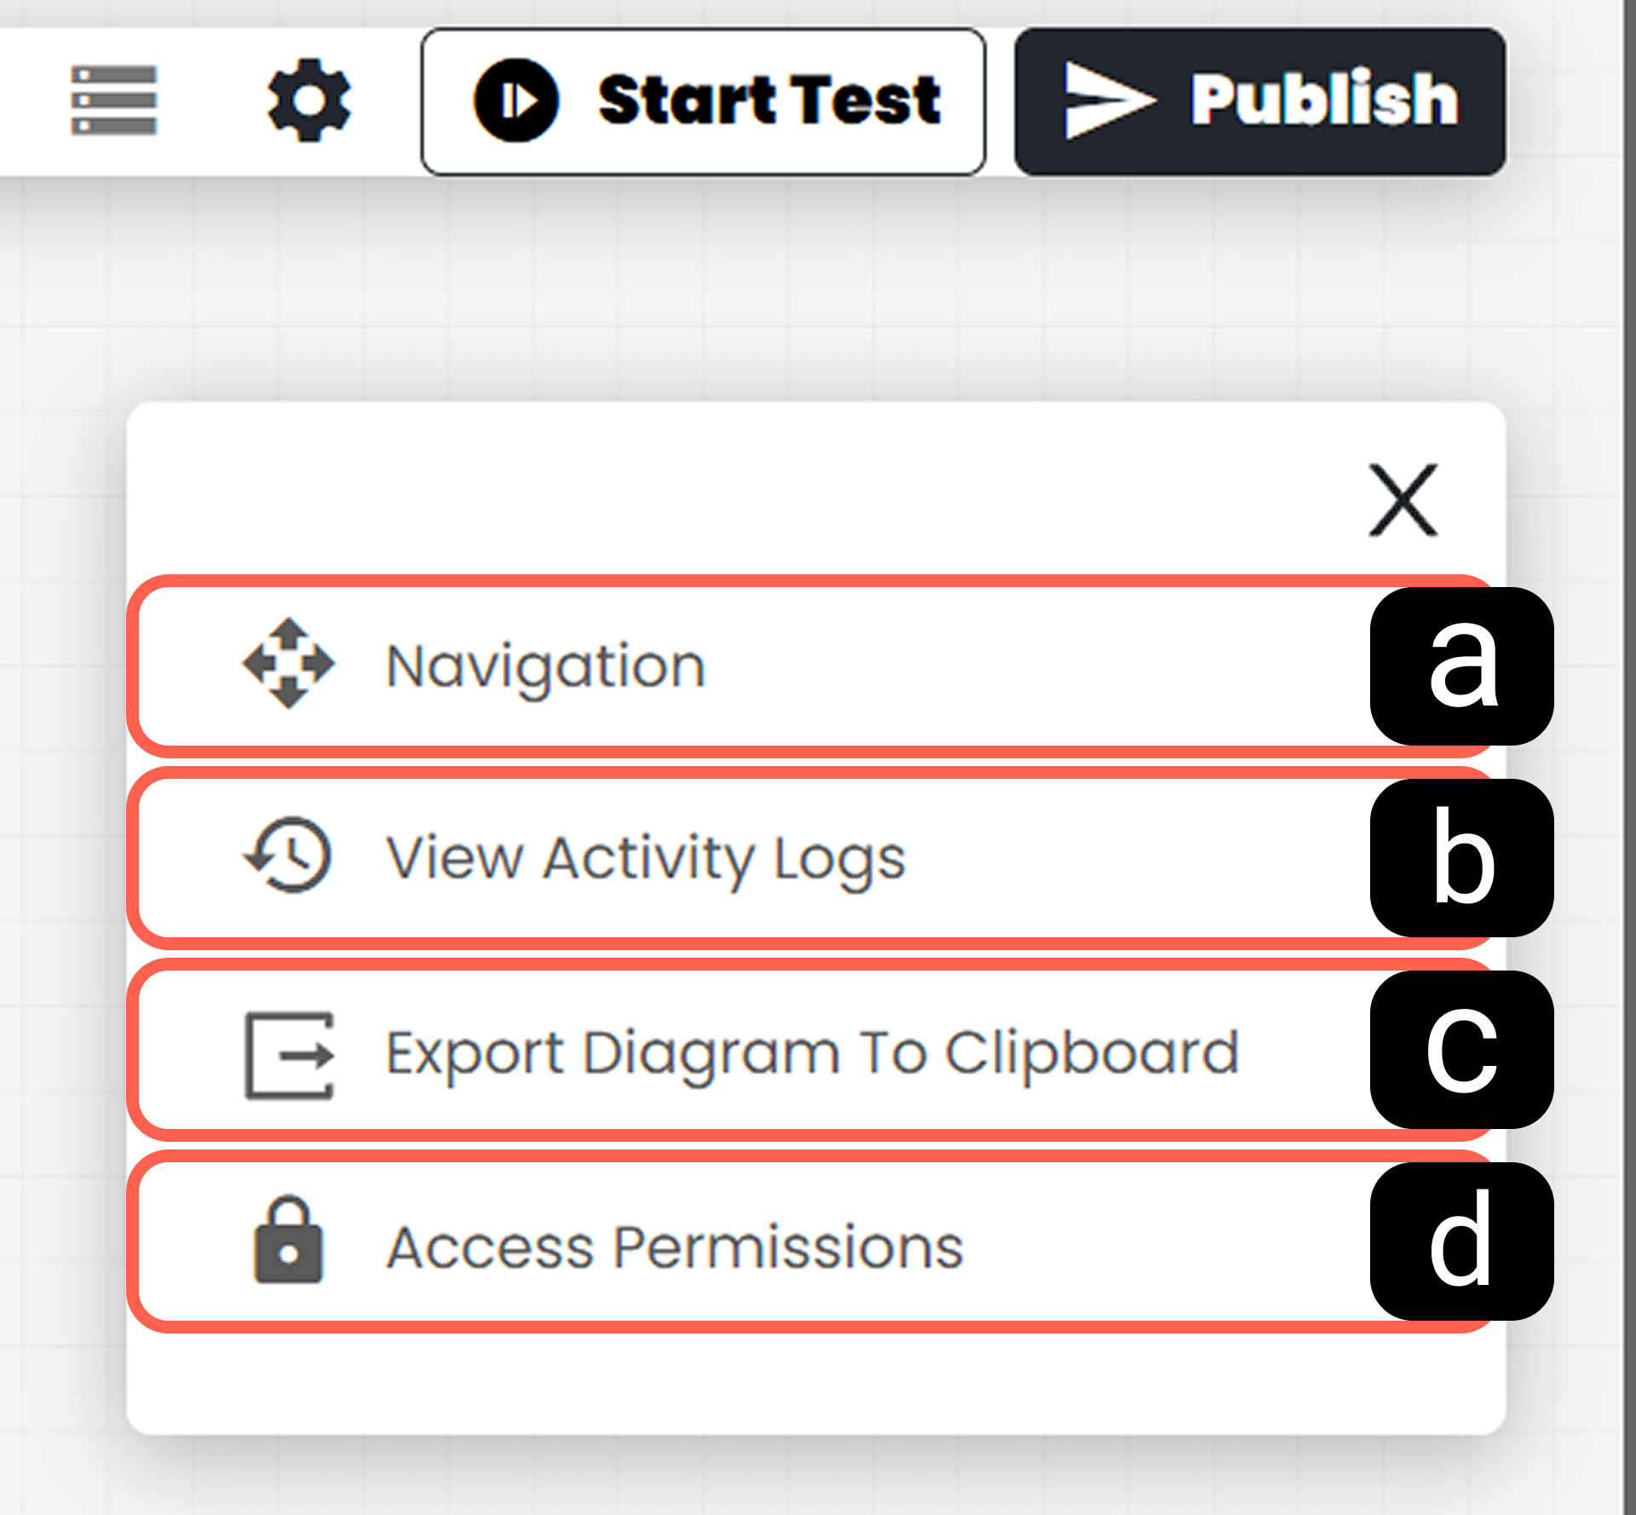Click the black label badge 'b'
Image resolution: width=1636 pixels, height=1515 pixels.
tap(1461, 858)
